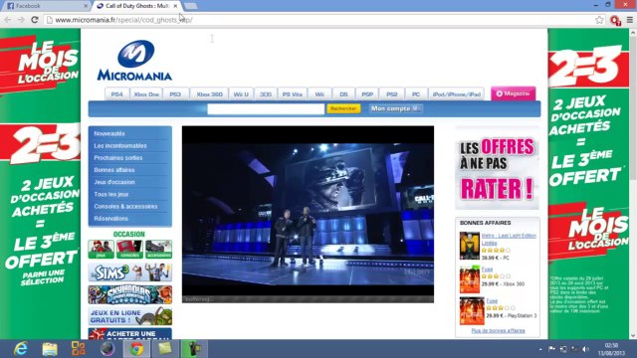Click the video buffering progress bar

(308, 299)
